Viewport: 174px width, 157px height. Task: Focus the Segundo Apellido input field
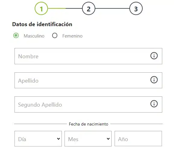[88, 104]
